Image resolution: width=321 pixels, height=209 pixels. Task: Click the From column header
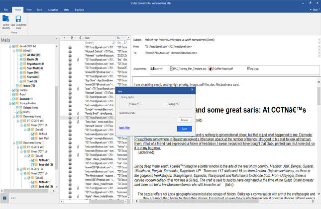pos(100,38)
